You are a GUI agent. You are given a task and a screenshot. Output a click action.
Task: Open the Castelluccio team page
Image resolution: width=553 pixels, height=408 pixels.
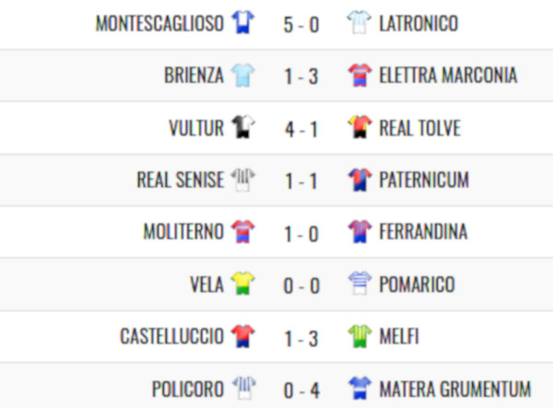pyautogui.click(x=171, y=336)
